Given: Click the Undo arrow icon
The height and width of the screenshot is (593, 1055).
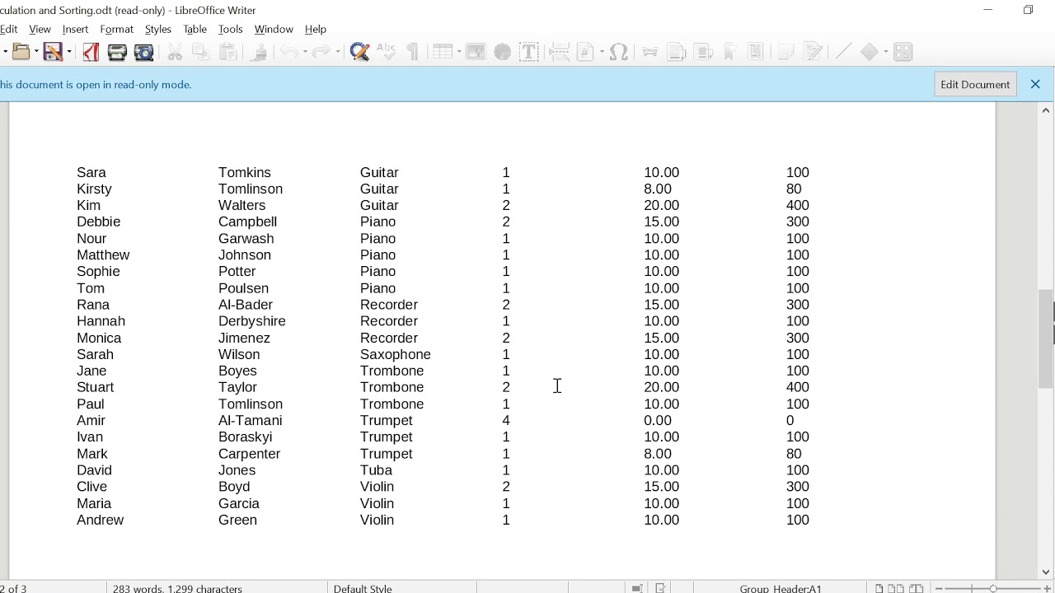Looking at the screenshot, I should (288, 52).
